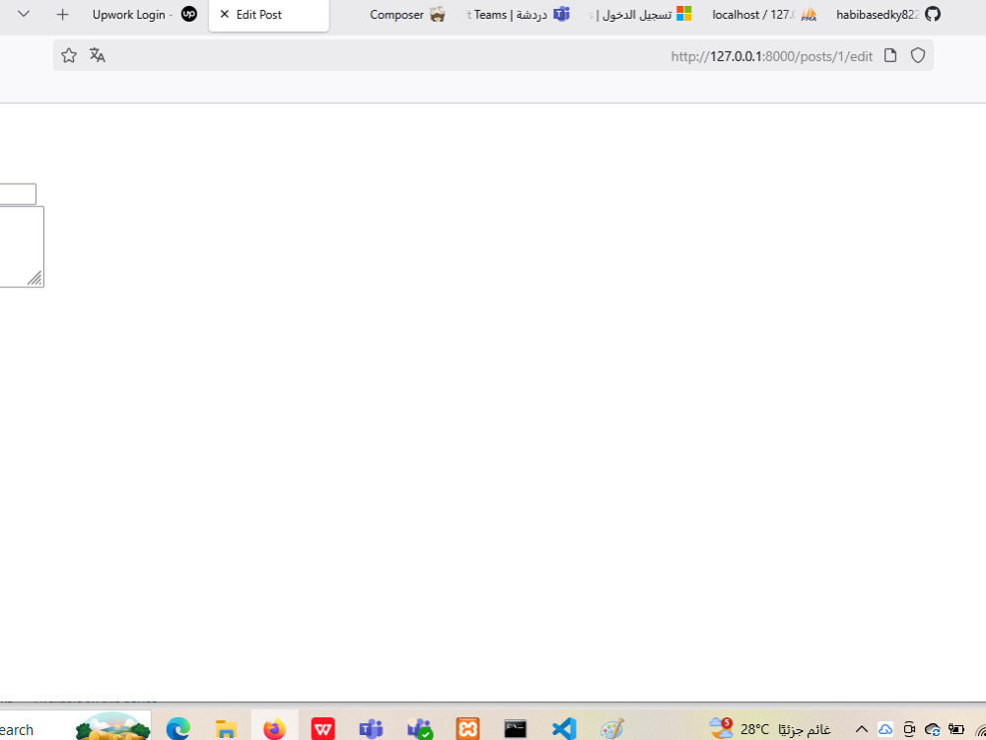
Task: Close the Edit Post tab
Action: pos(225,14)
